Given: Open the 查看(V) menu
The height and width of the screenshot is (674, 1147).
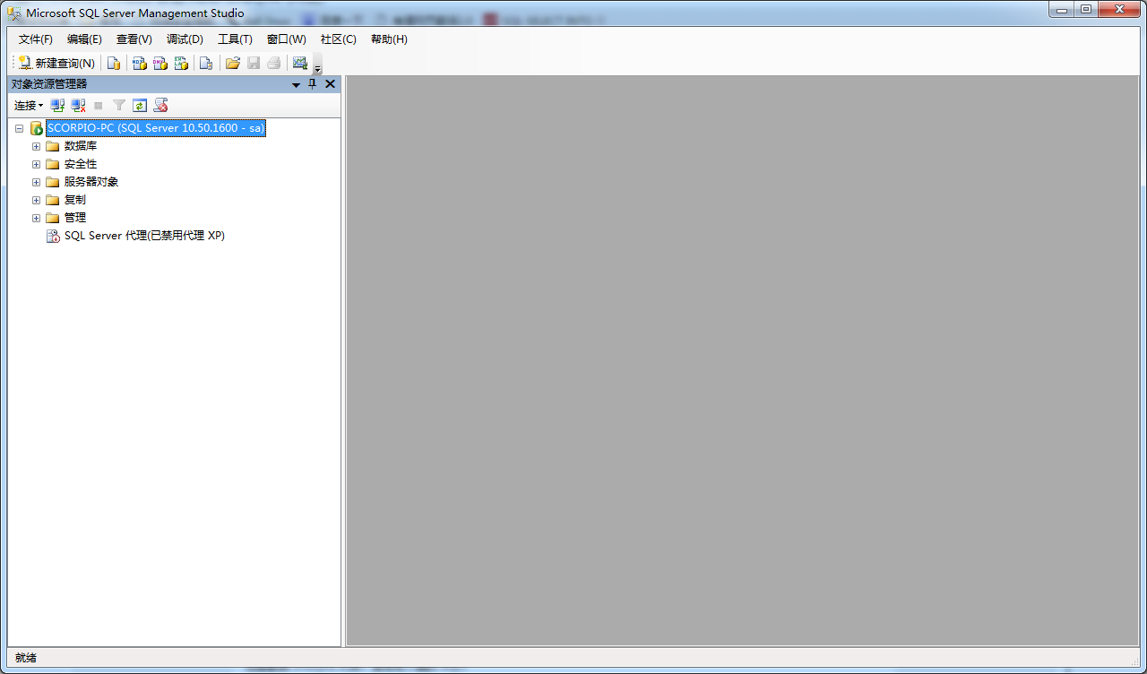Looking at the screenshot, I should (134, 39).
